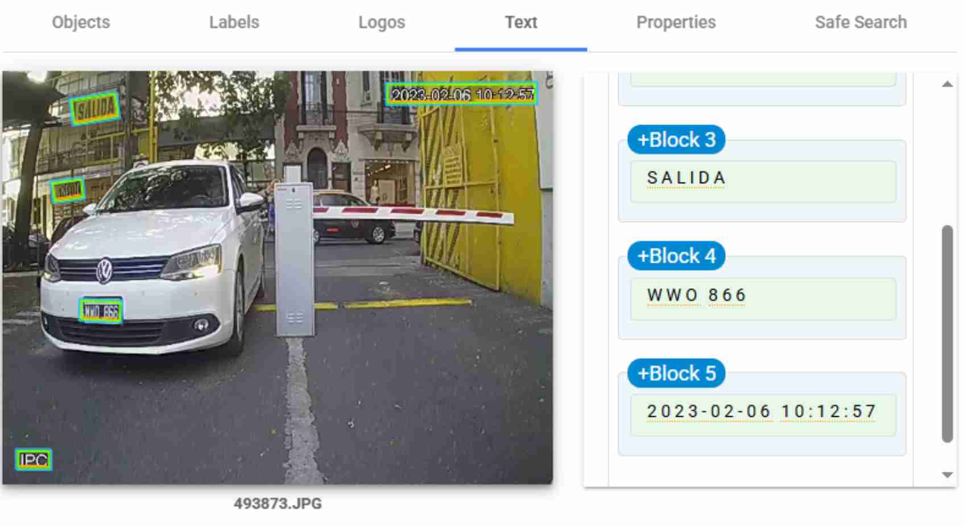The image size is (964, 526).
Task: Open the Safe Search tab
Action: pos(860,22)
